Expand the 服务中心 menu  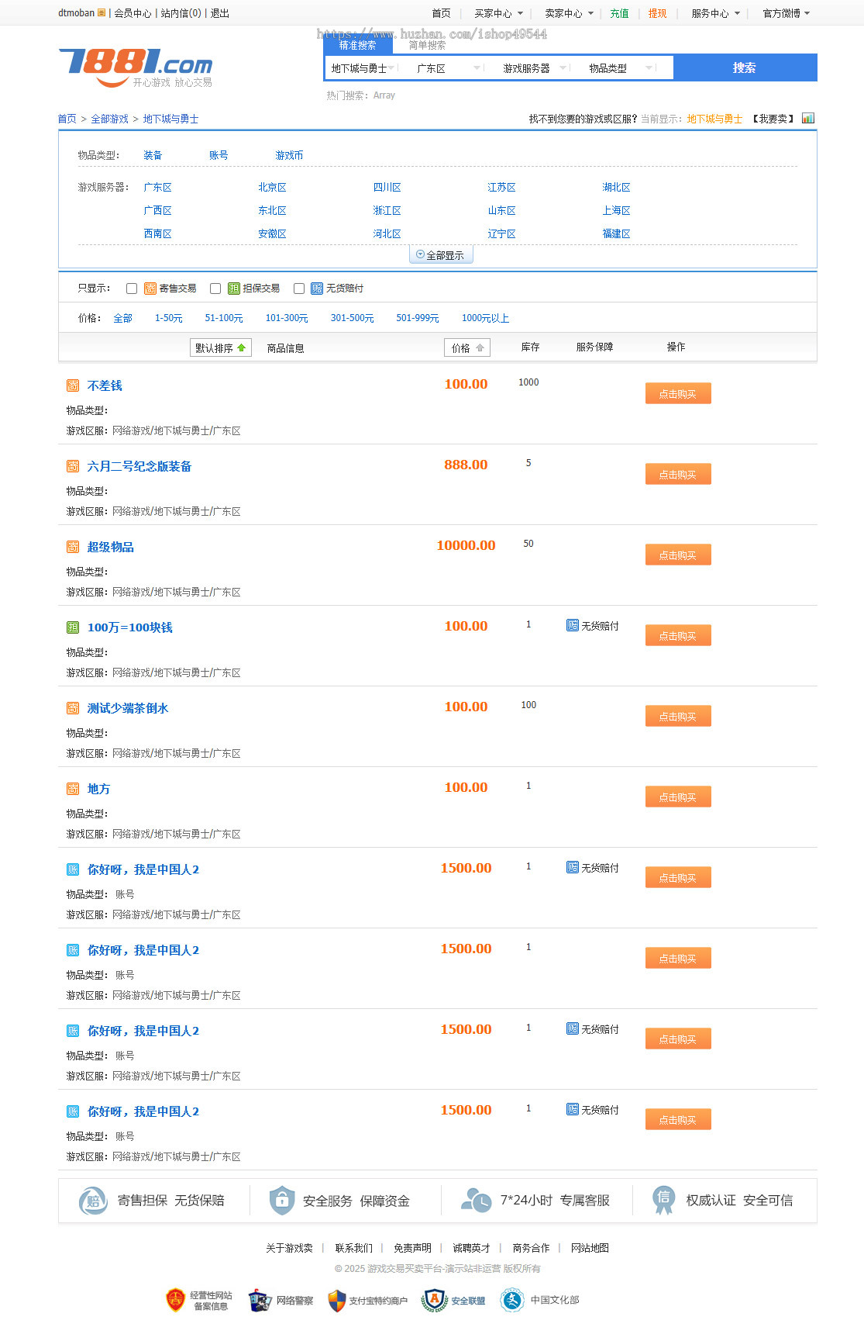(715, 13)
